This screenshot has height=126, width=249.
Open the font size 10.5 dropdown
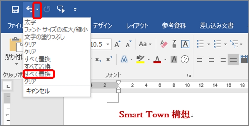(108, 44)
